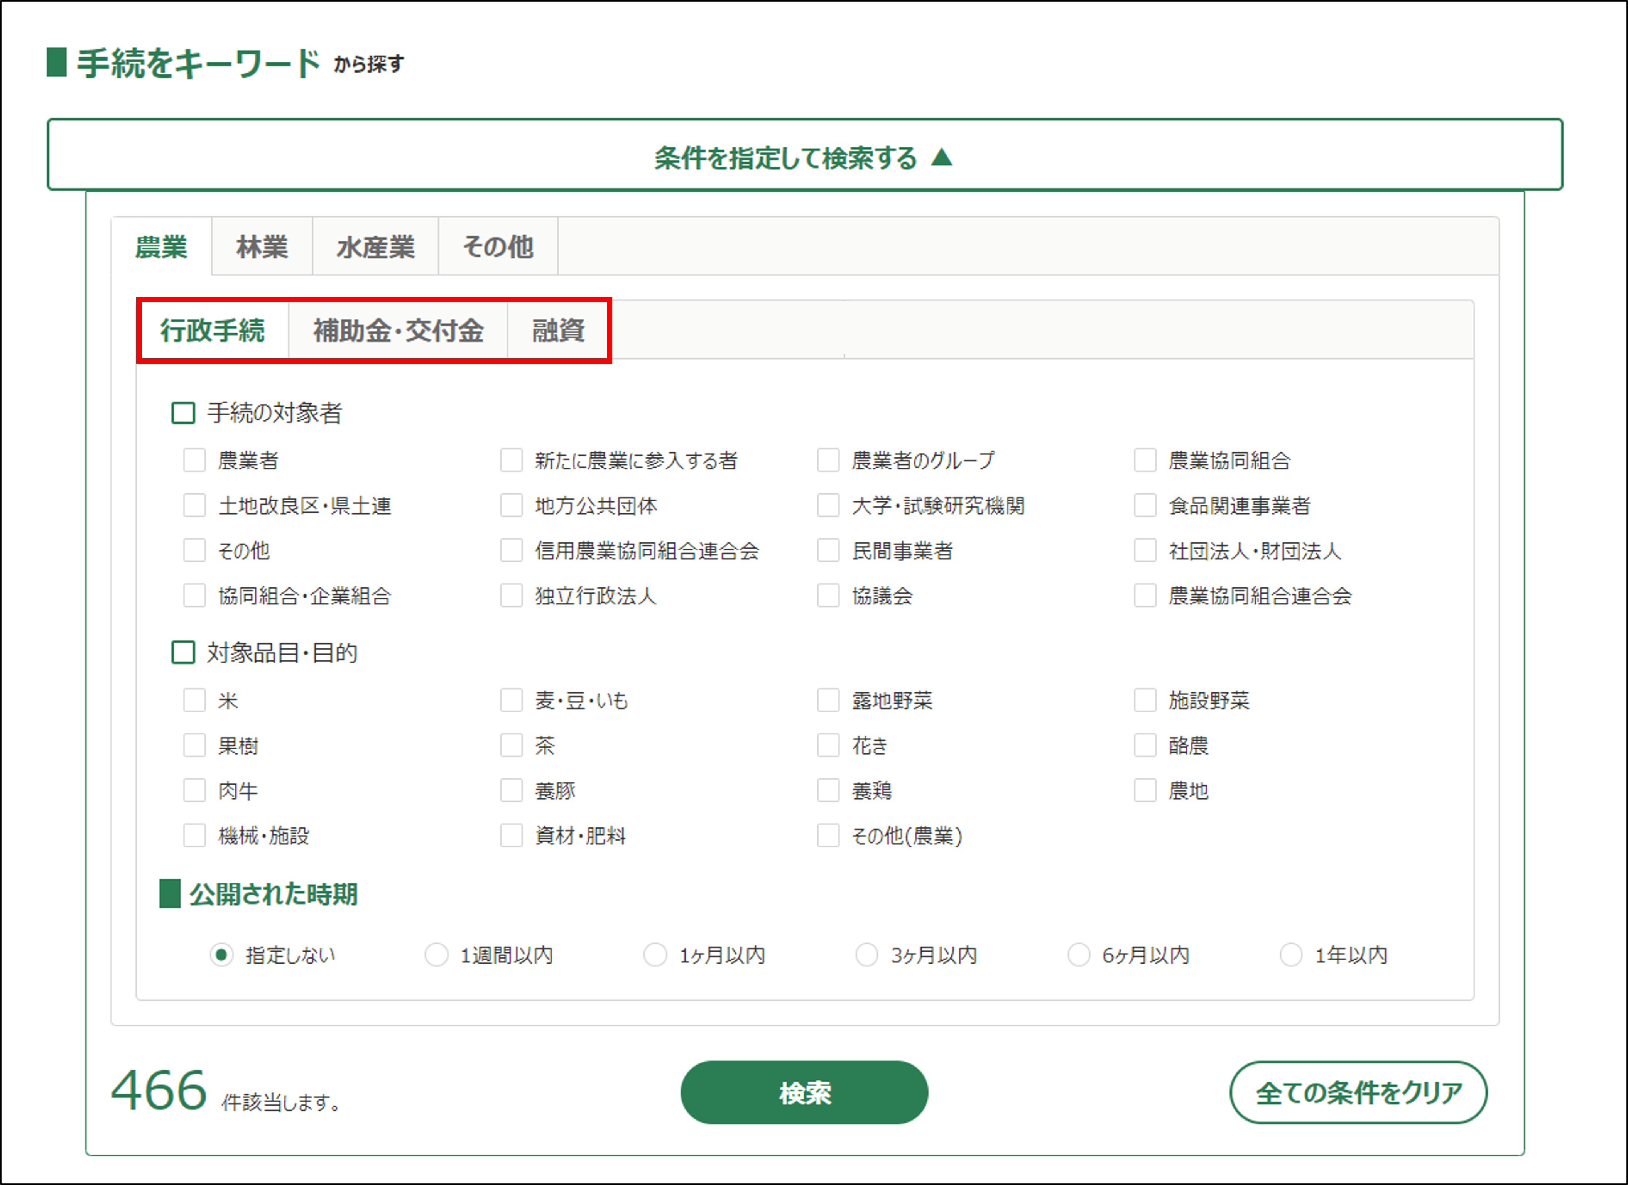This screenshot has height=1185, width=1628.
Task: Collapse the 条件を指定して検索する panel
Action: click(803, 157)
